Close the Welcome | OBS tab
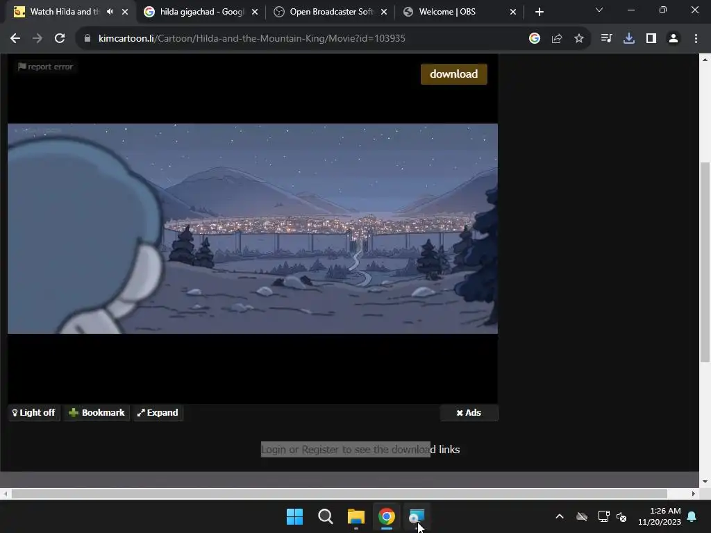The height and width of the screenshot is (533, 711). click(513, 12)
